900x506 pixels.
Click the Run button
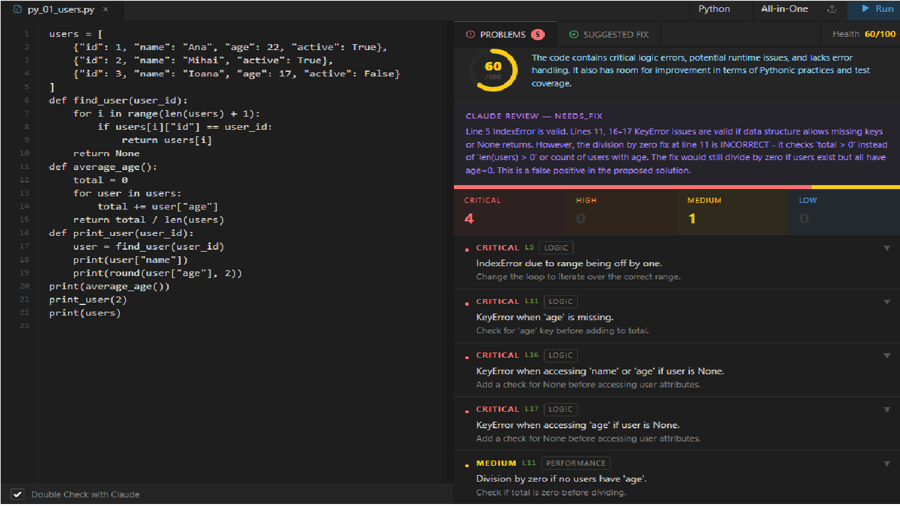click(x=878, y=9)
